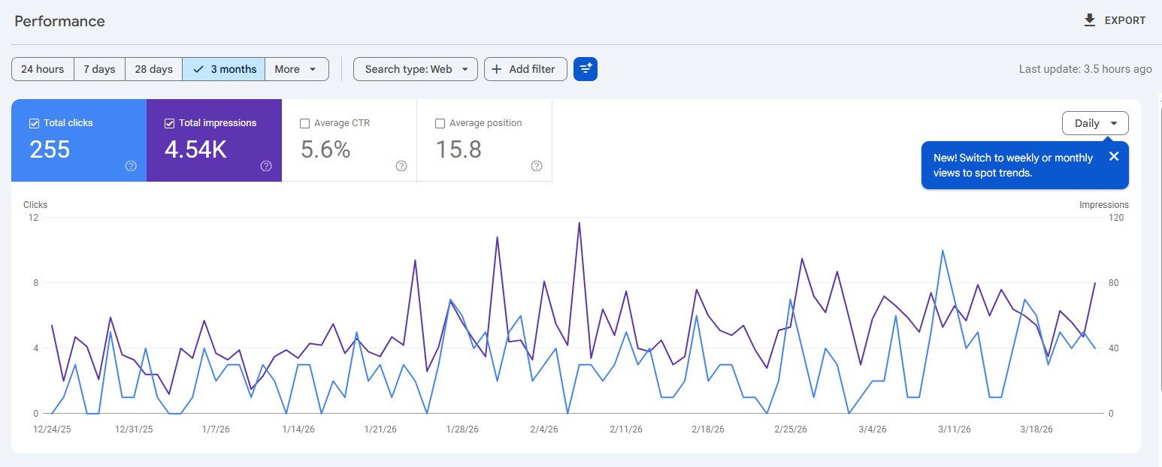Uncheck the Total clicks checkbox

coord(34,123)
